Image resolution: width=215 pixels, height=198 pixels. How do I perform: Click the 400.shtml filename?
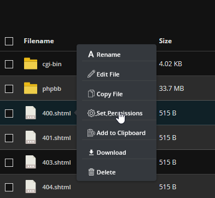pyautogui.click(x=56, y=113)
